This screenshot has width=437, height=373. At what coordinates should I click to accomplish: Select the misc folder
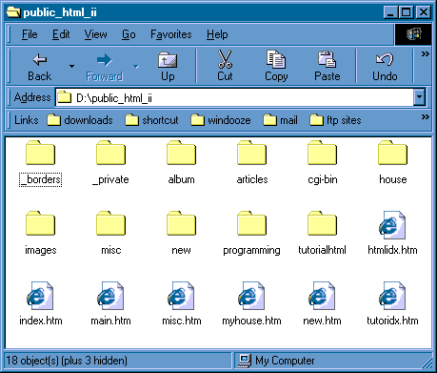tap(110, 234)
